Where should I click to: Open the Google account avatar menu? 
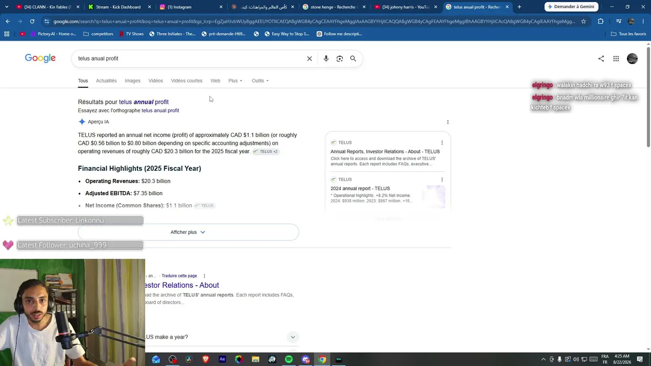point(632,58)
